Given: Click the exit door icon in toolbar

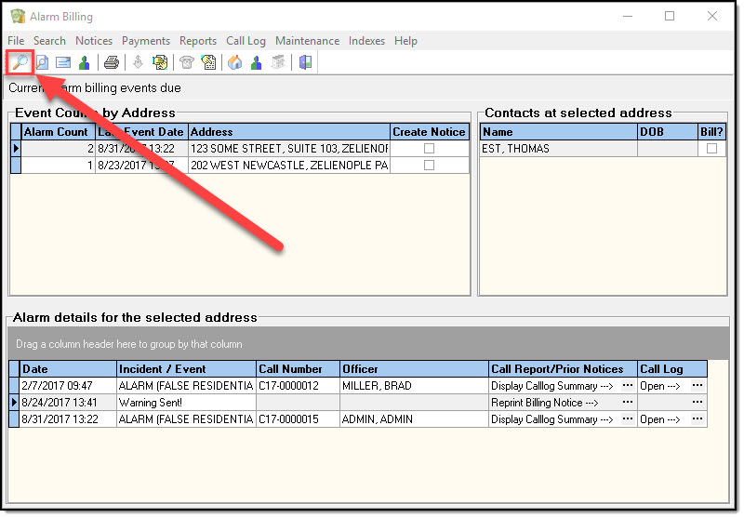Looking at the screenshot, I should point(305,62).
